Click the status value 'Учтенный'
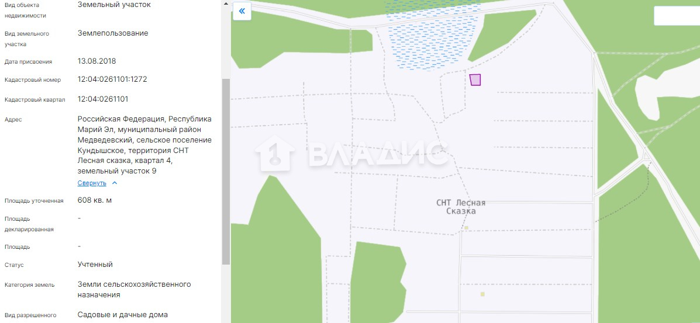This screenshot has height=323, width=700. 95,265
